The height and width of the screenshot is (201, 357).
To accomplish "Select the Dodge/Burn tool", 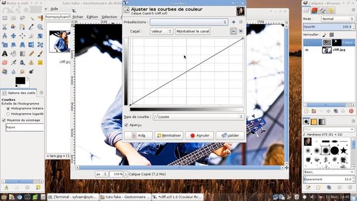I will 31,71.
